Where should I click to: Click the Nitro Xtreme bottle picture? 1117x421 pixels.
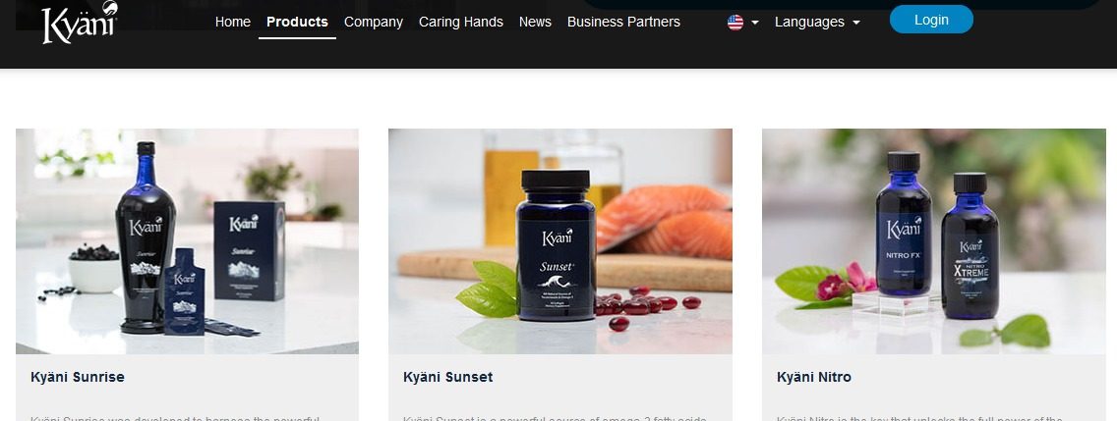970,245
